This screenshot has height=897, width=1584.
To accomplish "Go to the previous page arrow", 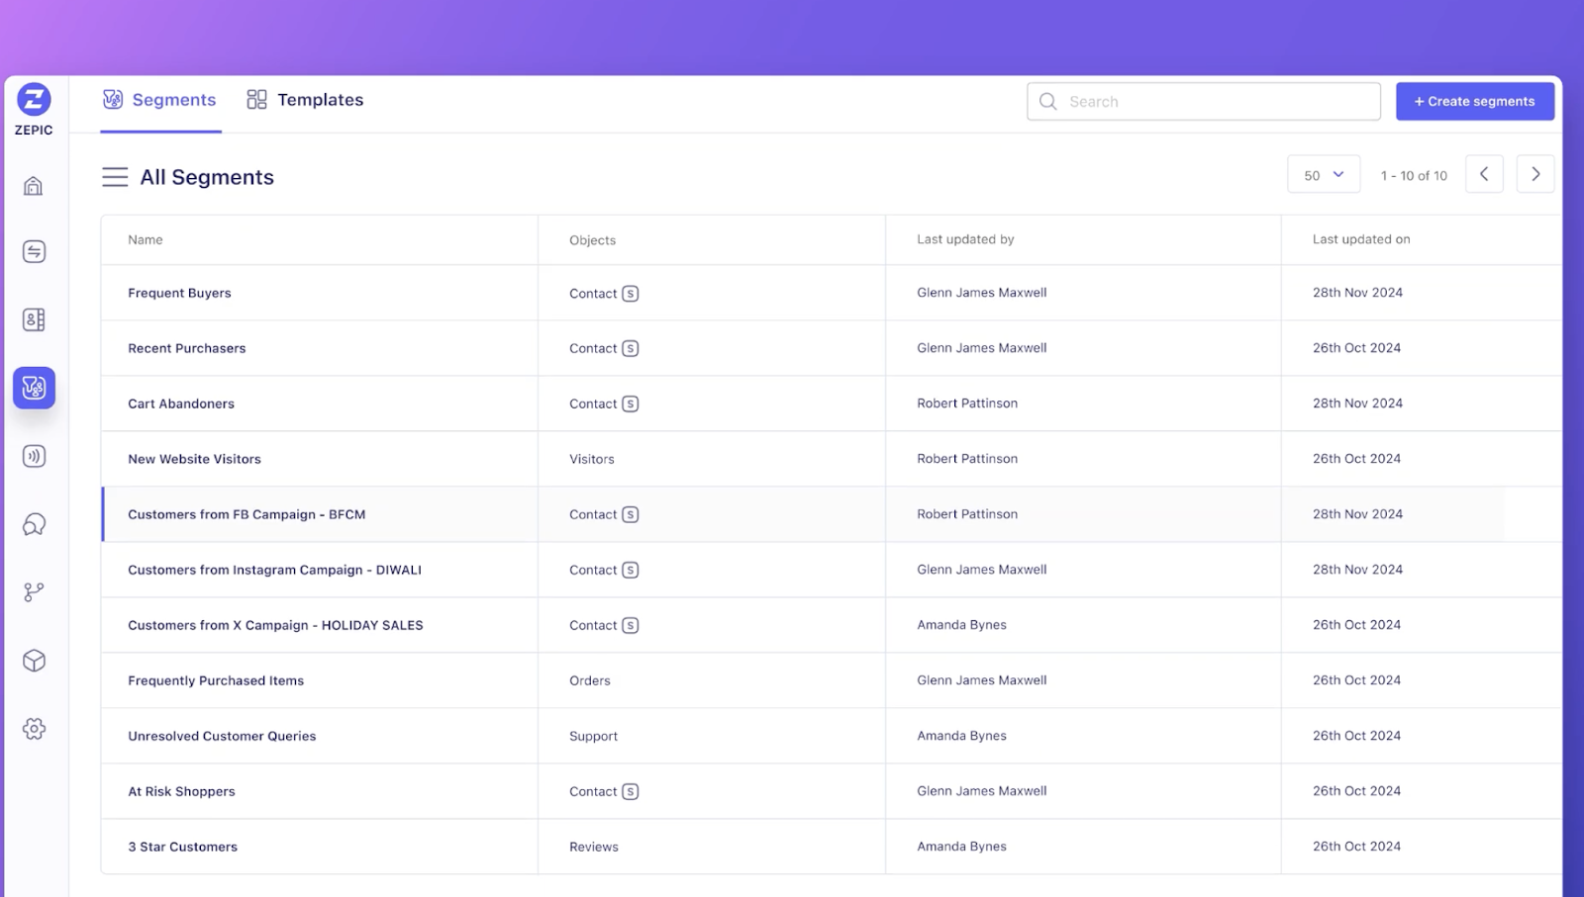I will (1484, 174).
